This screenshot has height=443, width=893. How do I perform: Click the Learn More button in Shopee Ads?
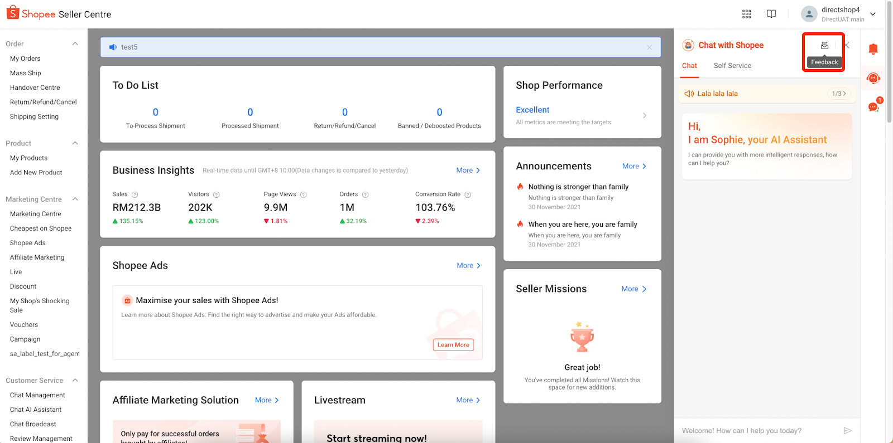(453, 345)
